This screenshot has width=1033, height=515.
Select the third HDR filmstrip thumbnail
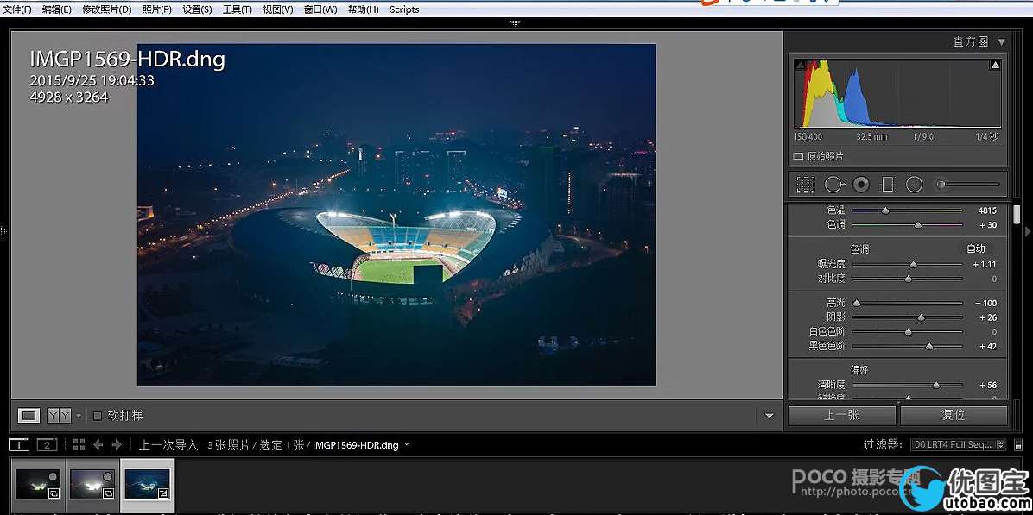click(148, 486)
